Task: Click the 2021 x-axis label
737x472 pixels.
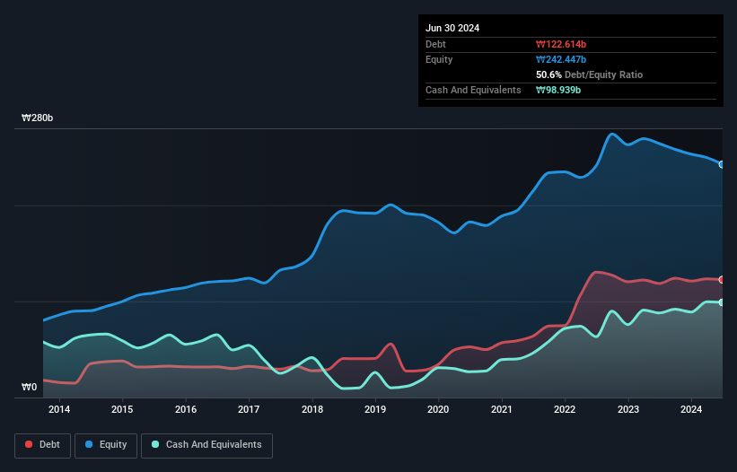Action: [x=502, y=409]
